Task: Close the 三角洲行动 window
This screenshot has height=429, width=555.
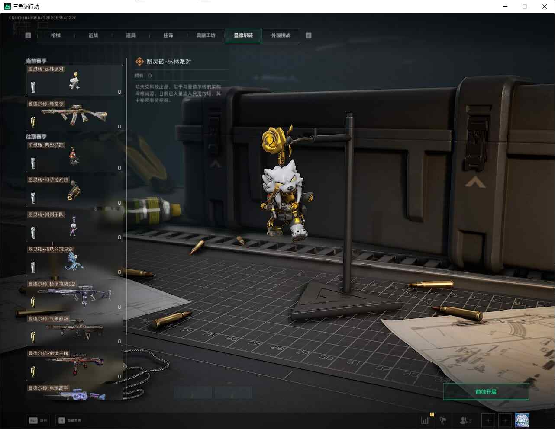Action: pyautogui.click(x=545, y=6)
